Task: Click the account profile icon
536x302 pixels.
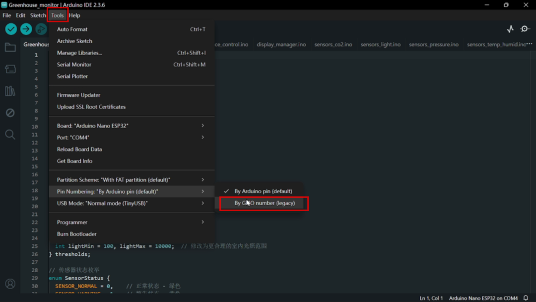Action: click(10, 284)
